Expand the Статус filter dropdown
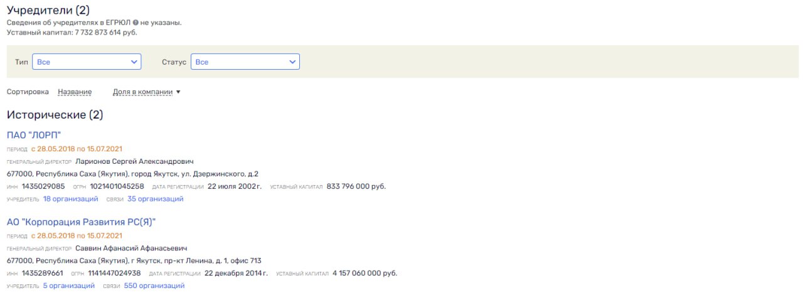Image resolution: width=803 pixels, height=300 pixels. click(245, 62)
